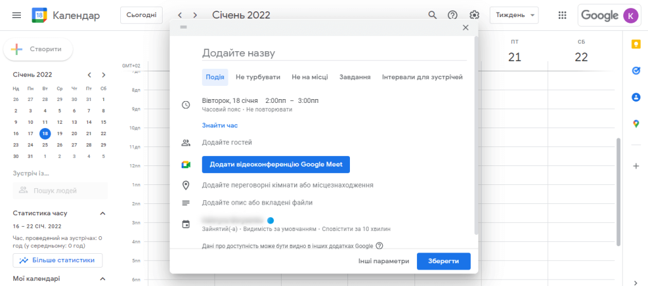Click the Додайте назву title field
Image resolution: width=648 pixels, height=286 pixels.
pyautogui.click(x=334, y=53)
